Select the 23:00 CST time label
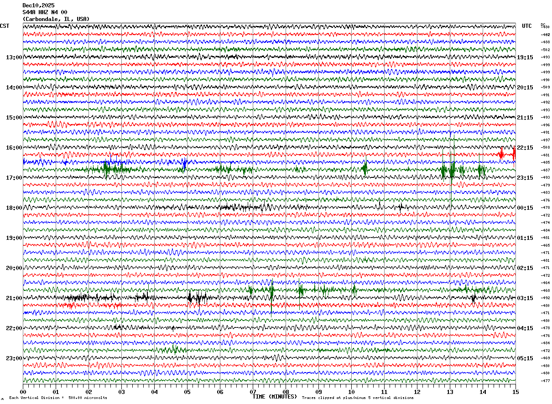The image size is (552, 404). coord(14,358)
